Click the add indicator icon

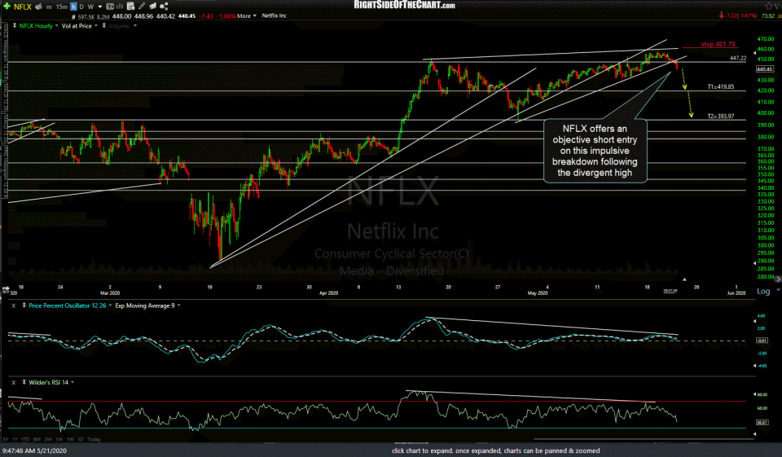coord(130,7)
